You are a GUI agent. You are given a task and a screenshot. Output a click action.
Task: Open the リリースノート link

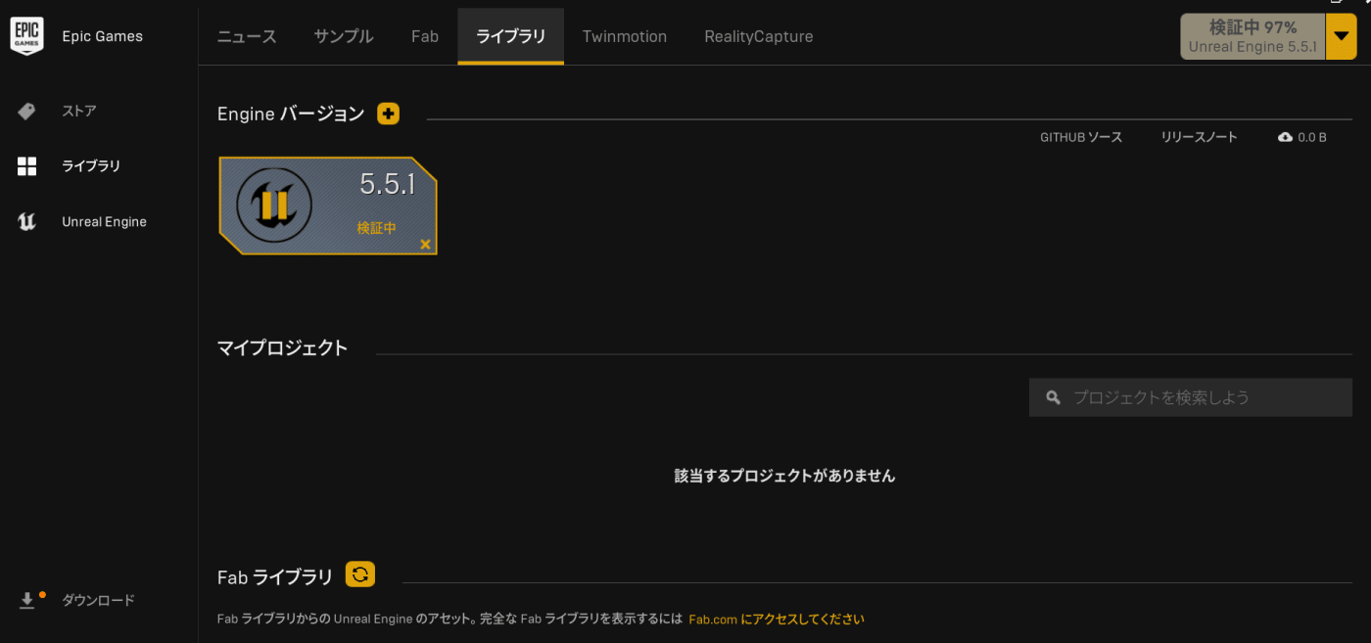[1200, 137]
